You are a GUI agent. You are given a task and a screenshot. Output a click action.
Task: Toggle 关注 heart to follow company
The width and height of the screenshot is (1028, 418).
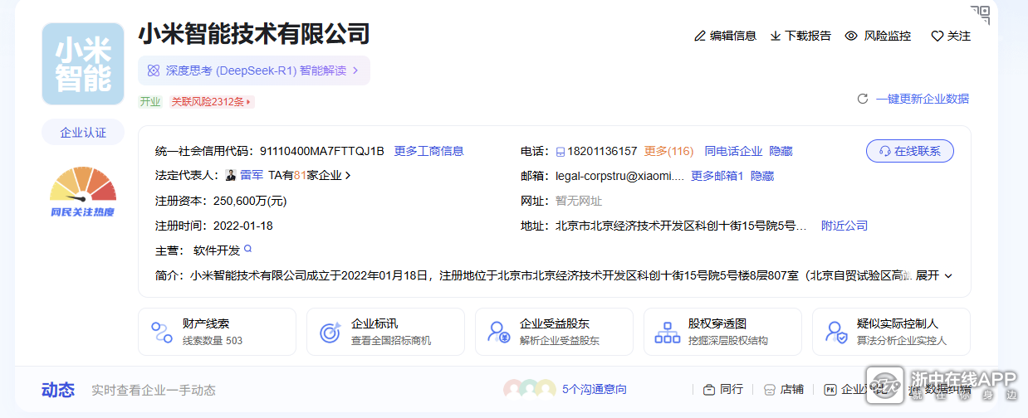tap(937, 36)
